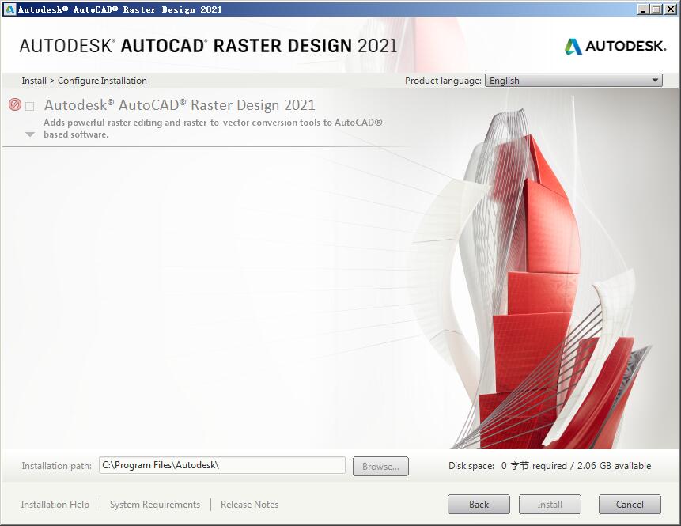Viewport: 681px width, 526px height.
Task: Open the System Requirements link
Action: [x=155, y=505]
